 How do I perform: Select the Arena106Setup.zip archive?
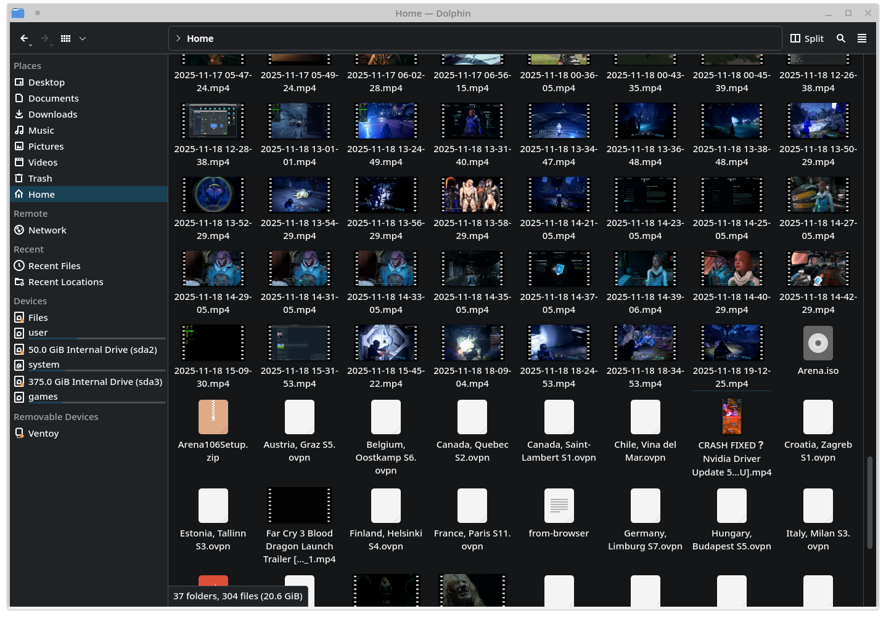(213, 431)
